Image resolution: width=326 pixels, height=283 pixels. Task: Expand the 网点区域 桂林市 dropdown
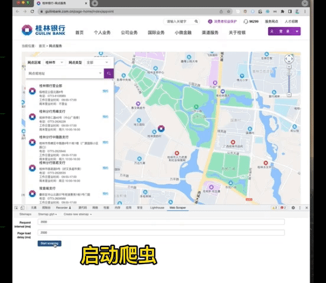pos(54,62)
